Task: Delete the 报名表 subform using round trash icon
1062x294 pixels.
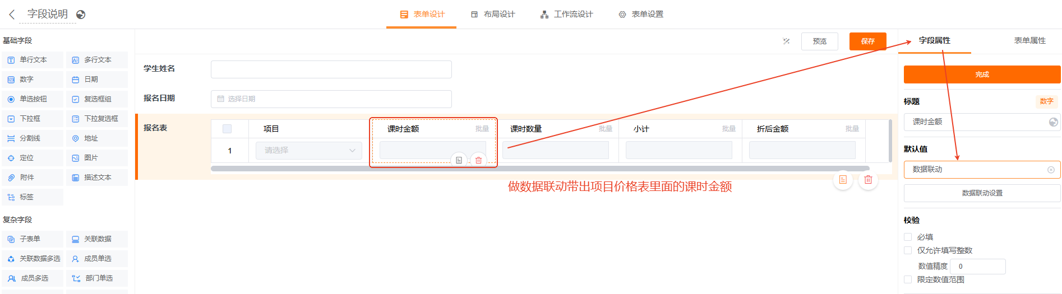Action: [x=868, y=180]
